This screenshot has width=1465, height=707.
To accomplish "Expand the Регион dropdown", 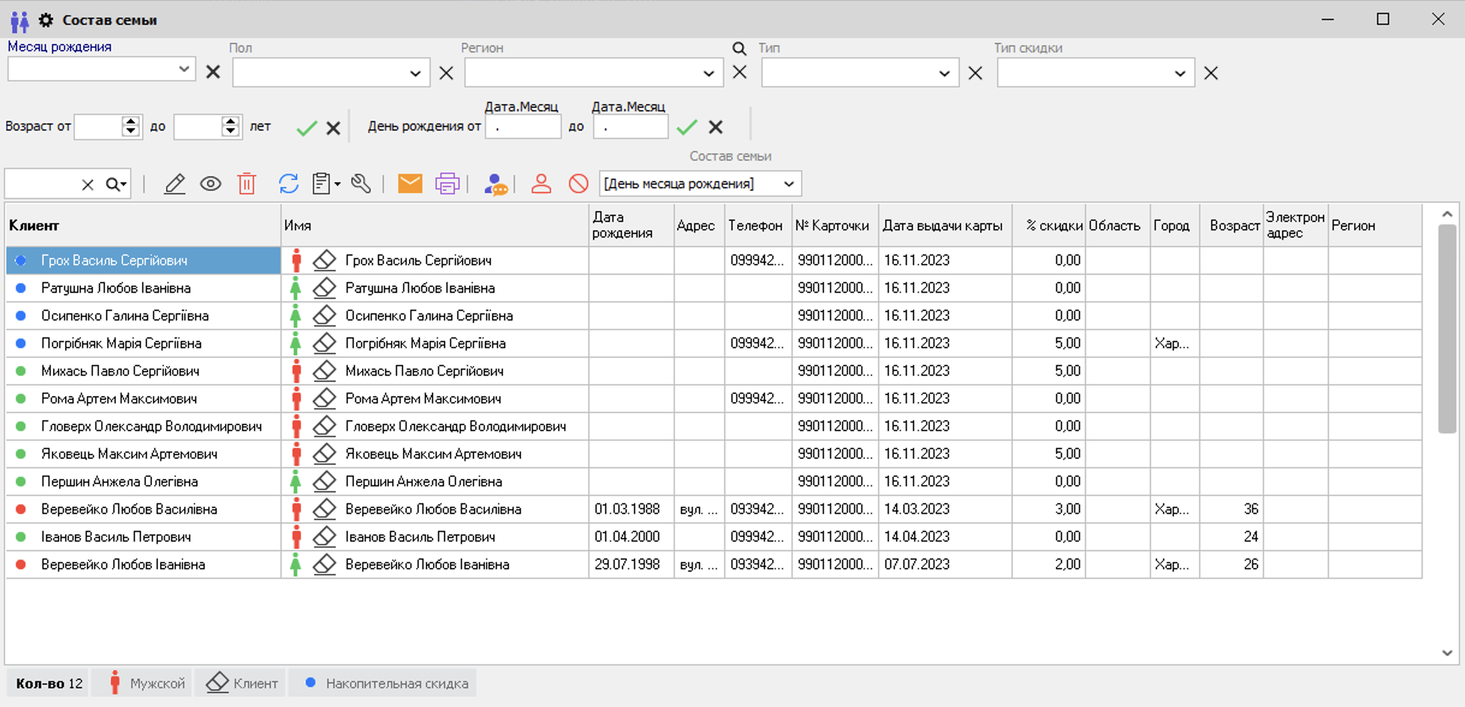I will pos(708,73).
